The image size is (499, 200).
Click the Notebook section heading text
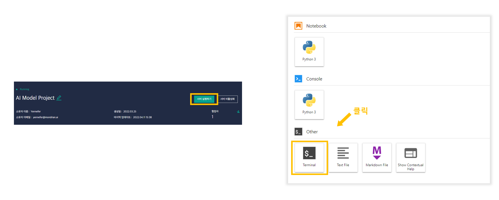316,26
